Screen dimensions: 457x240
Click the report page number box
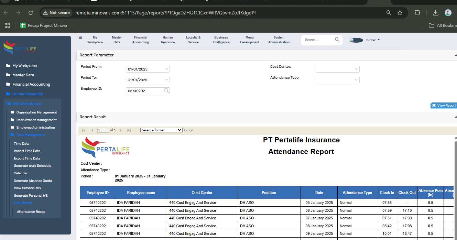point(103,130)
